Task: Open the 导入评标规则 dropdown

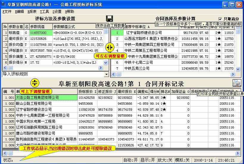Action: click(106, 74)
